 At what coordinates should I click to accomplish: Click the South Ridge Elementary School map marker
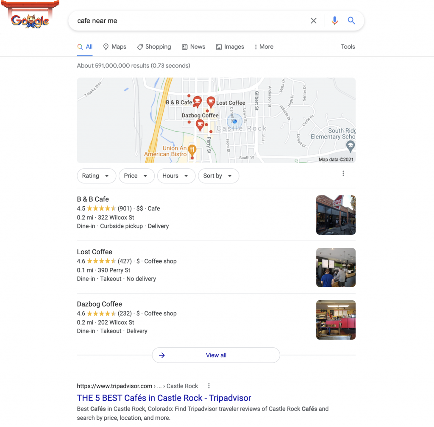pyautogui.click(x=351, y=146)
